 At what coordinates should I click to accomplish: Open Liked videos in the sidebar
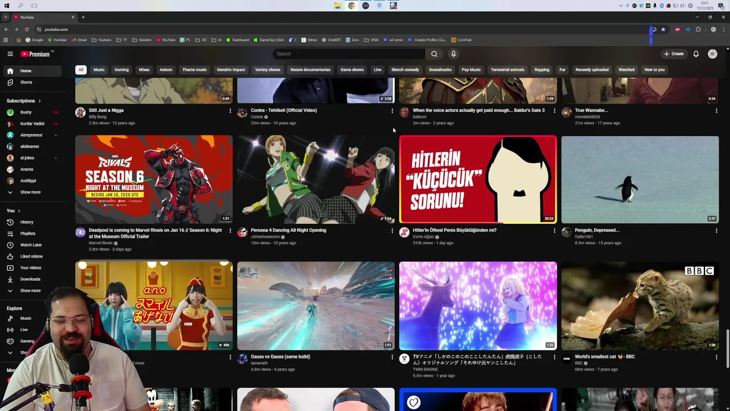(x=31, y=256)
